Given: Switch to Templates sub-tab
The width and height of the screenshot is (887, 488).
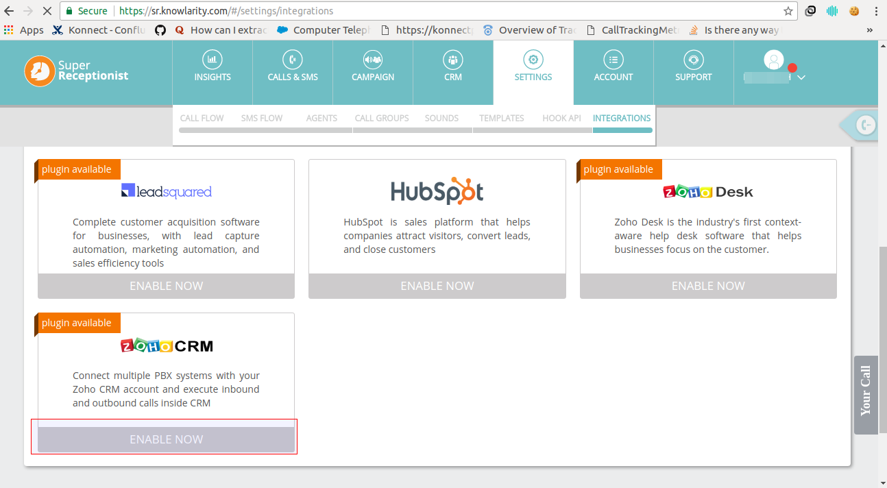Looking at the screenshot, I should pyautogui.click(x=502, y=118).
